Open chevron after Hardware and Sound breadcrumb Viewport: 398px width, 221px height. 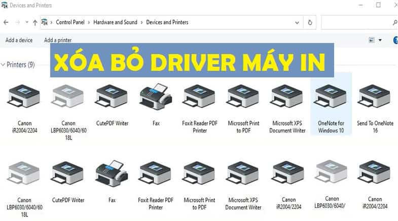(141, 23)
